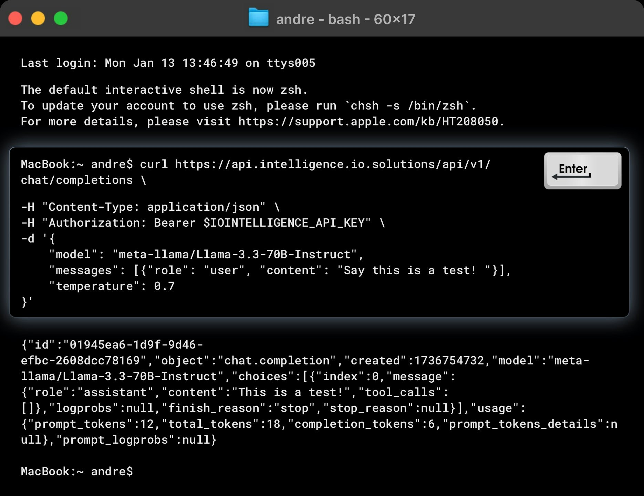The image size is (644, 496).
Task: Click the "messages" request line
Action: tap(280, 270)
